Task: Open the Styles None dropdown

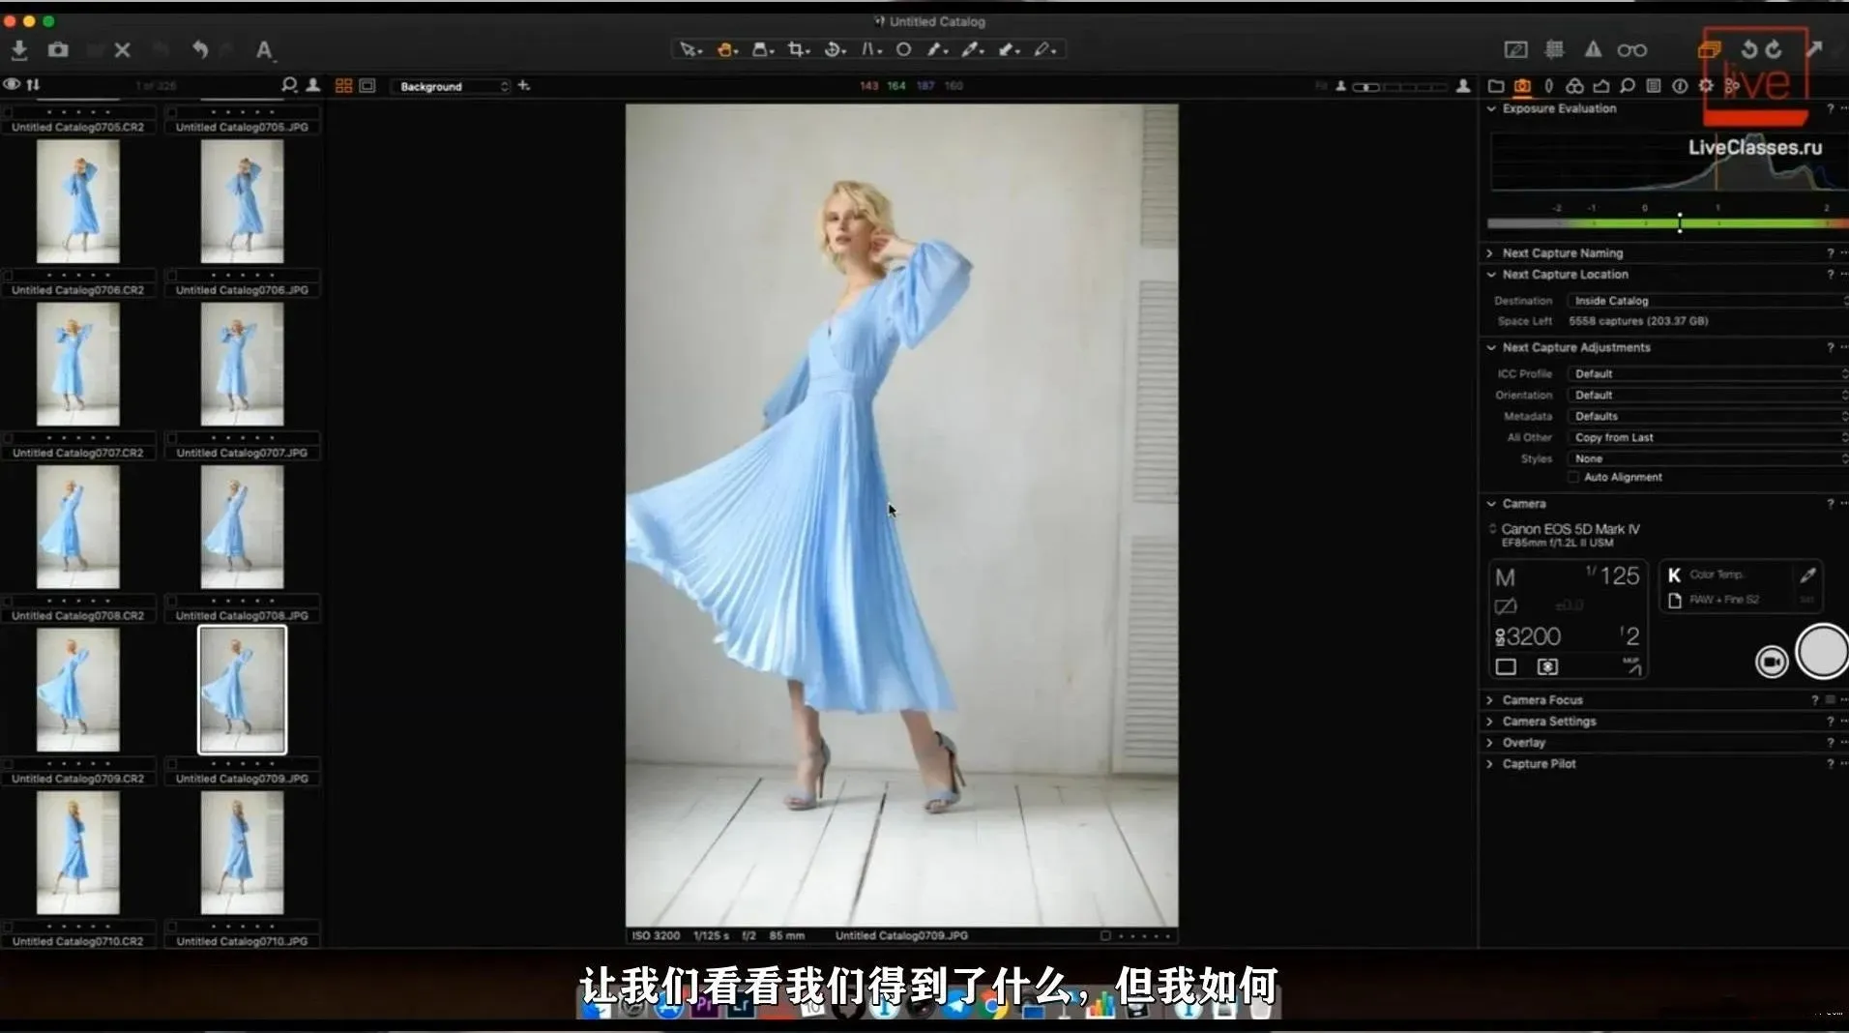Action: pyautogui.click(x=1707, y=458)
